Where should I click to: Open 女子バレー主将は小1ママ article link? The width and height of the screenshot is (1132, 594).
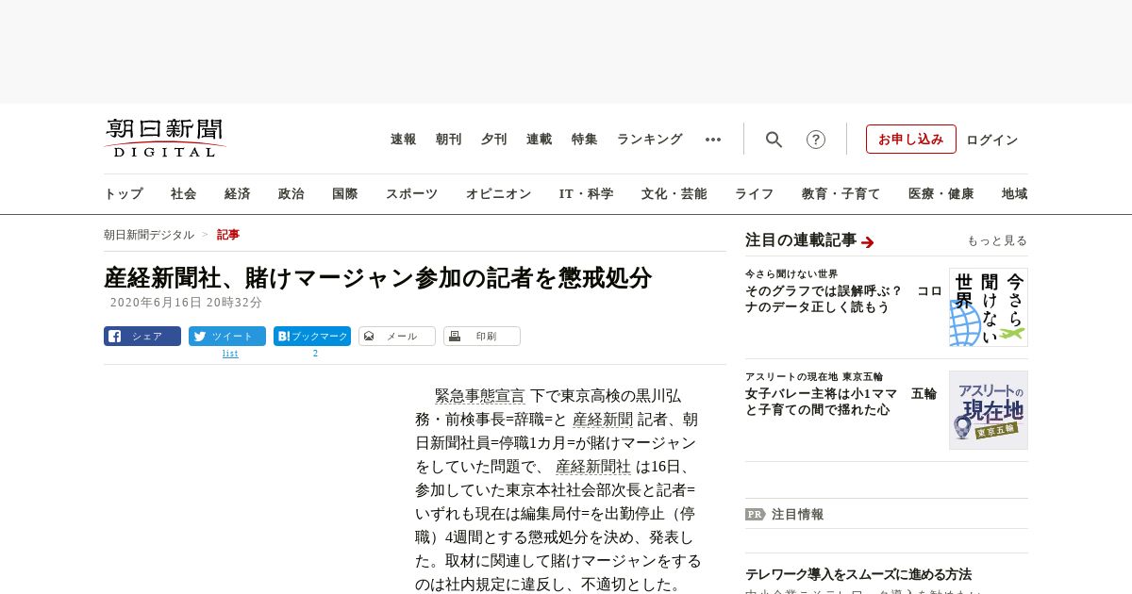(x=841, y=402)
